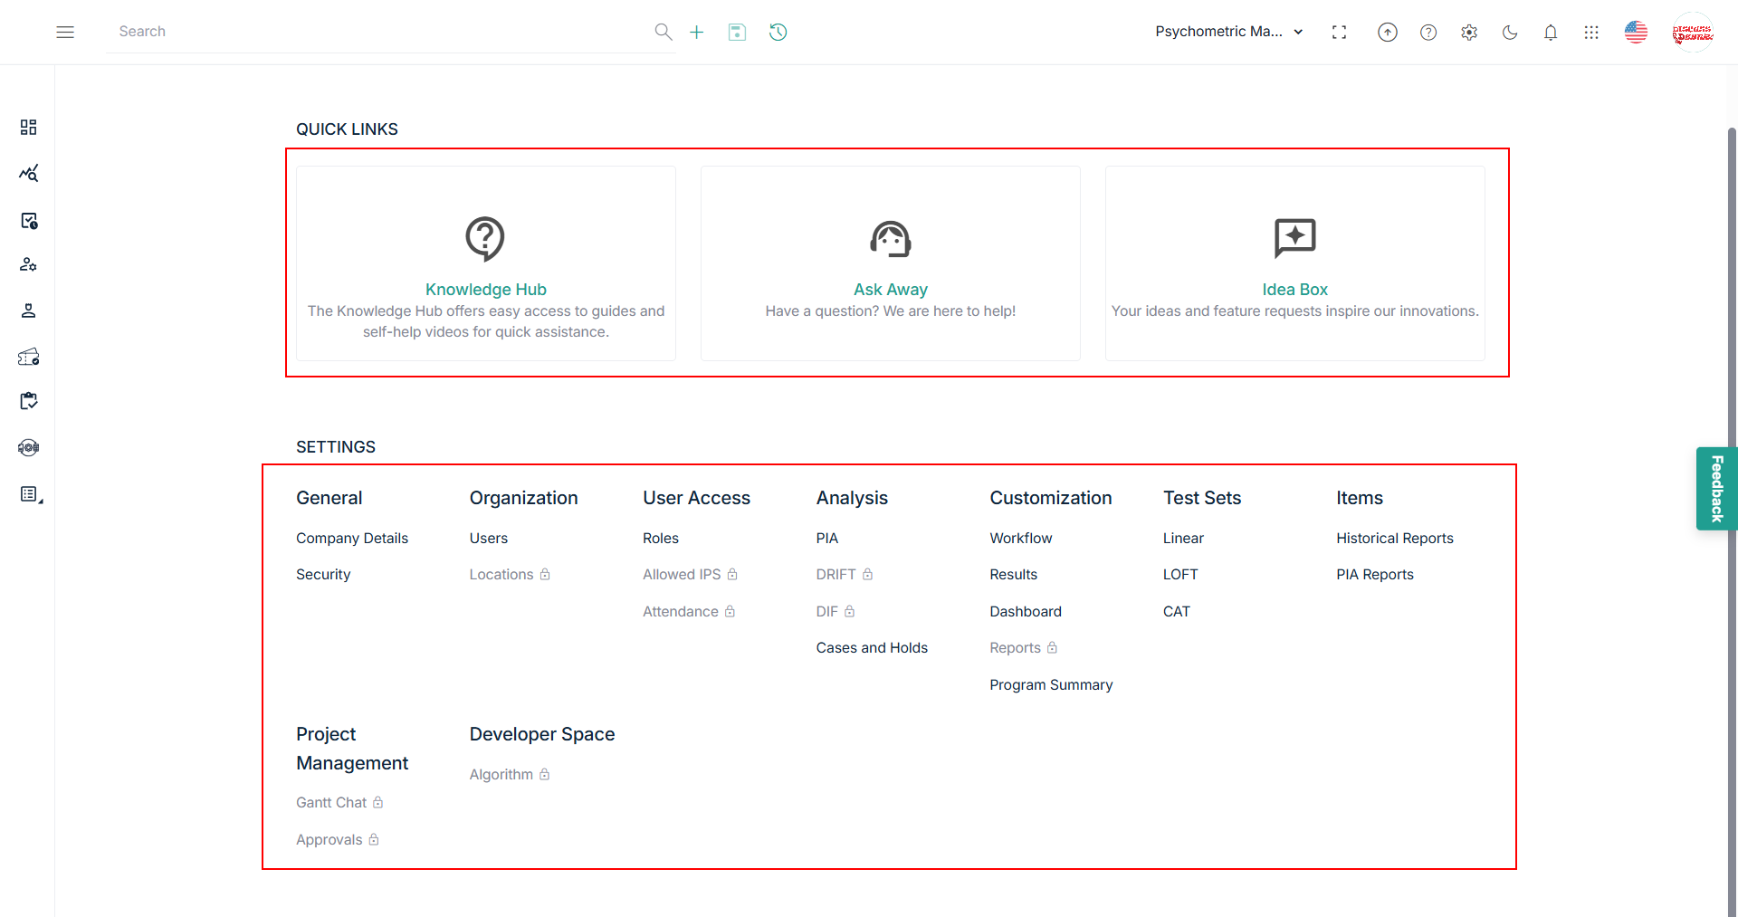Click the plus add icon
Image resolution: width=1738 pixels, height=917 pixels.
[696, 33]
